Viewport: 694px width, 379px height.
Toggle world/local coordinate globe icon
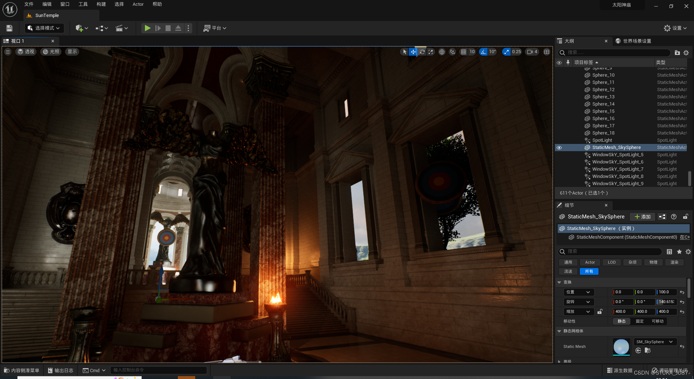[x=442, y=52]
